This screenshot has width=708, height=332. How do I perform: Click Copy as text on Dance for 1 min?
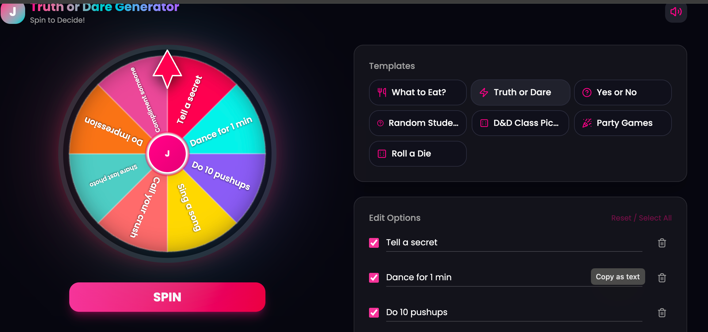(x=618, y=277)
